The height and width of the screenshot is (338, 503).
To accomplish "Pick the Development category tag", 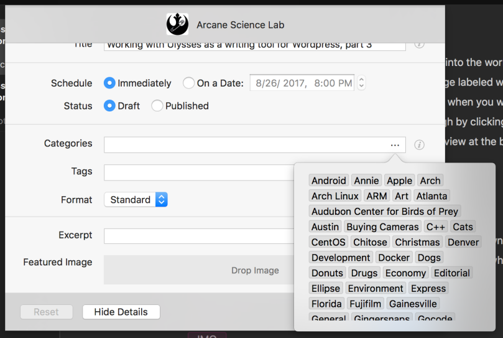I will 341,258.
